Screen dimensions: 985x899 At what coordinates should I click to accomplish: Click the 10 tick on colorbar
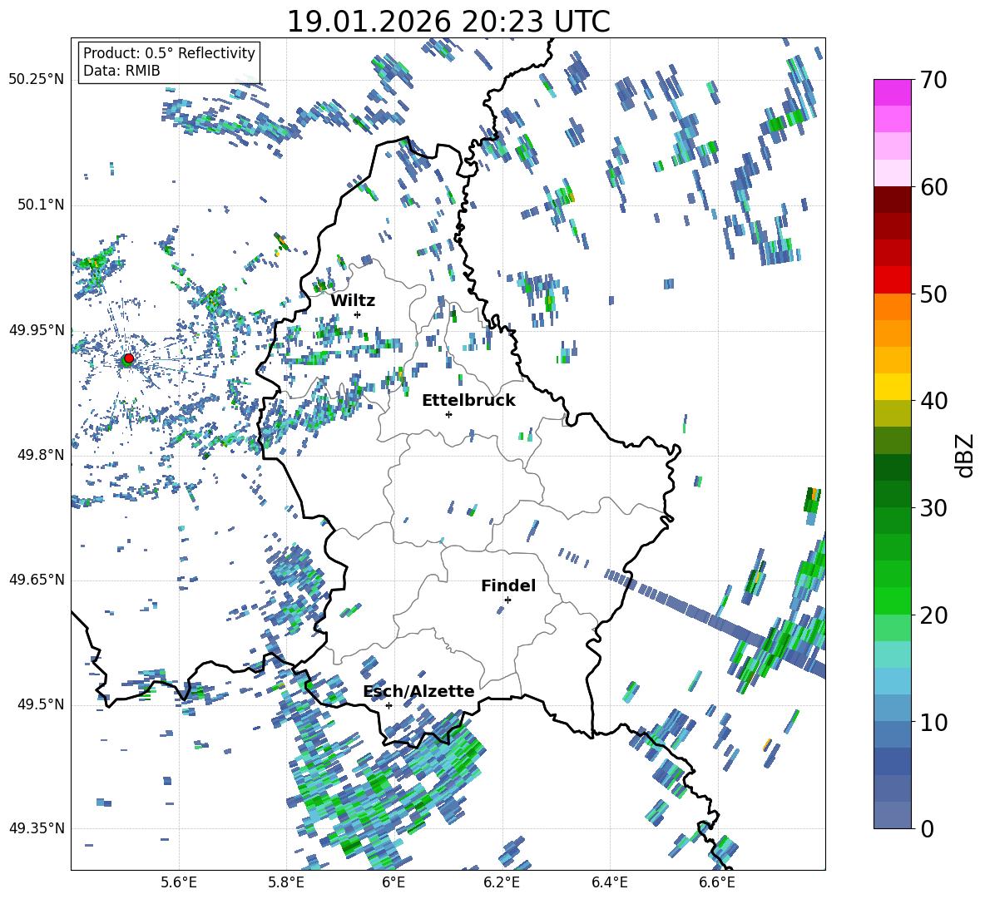(933, 722)
